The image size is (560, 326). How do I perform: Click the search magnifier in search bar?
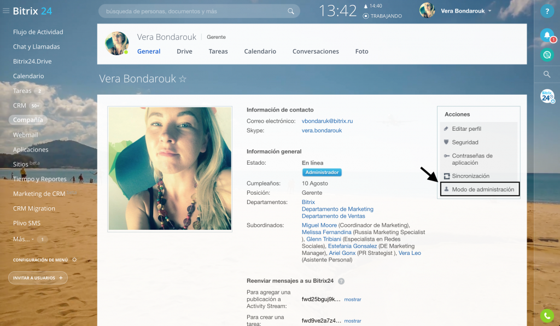[x=291, y=11]
